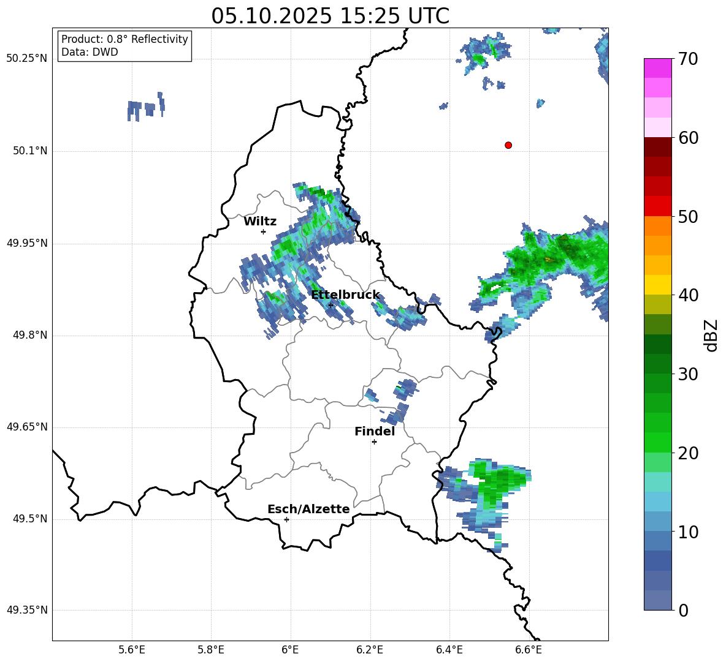
Task: Click the 6.4°E longitude label
Action: 449,650
